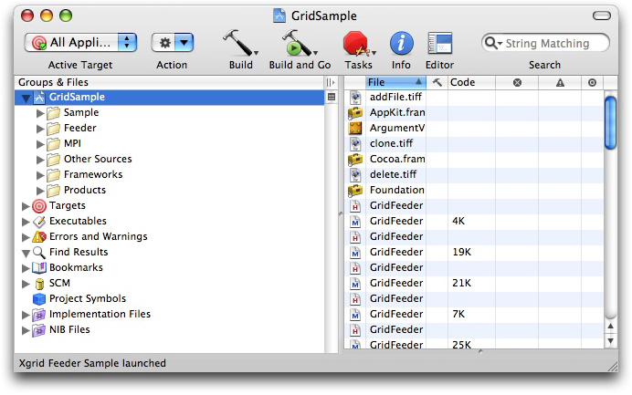Expand the Errors and Warnings group
Image resolution: width=632 pixels, height=395 pixels.
26,237
